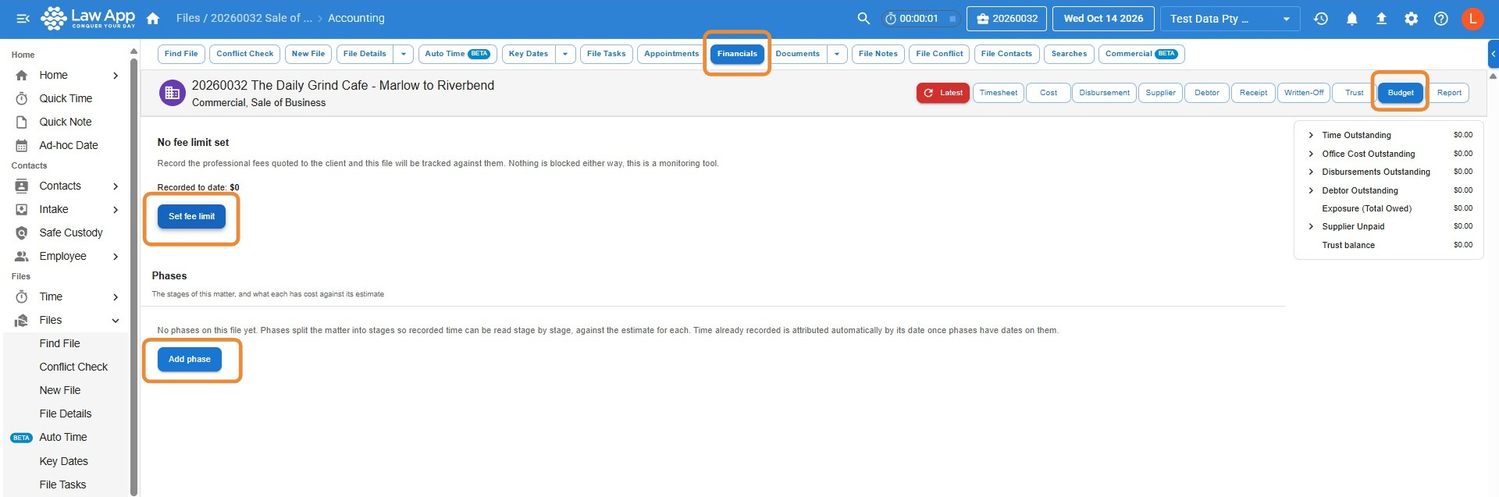View notifications bell
Screen dimensions: 1499x497
coord(1351,19)
